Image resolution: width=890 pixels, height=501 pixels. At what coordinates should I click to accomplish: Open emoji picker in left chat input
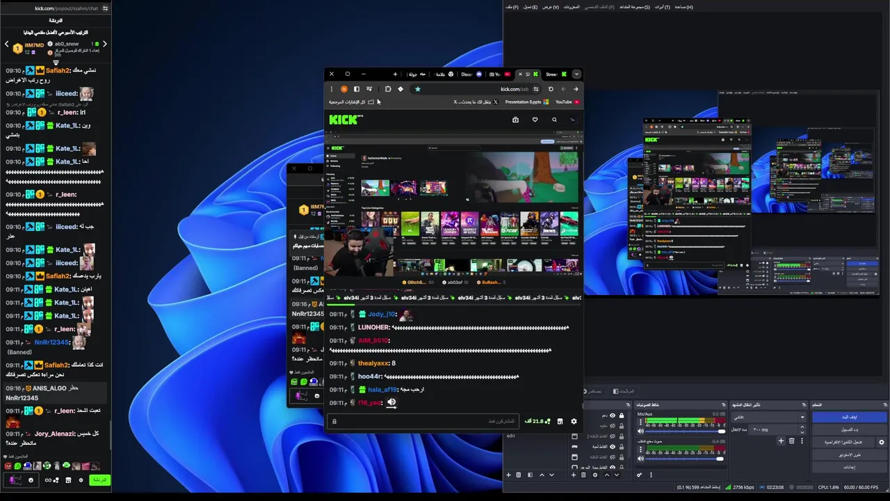pyautogui.click(x=31, y=480)
